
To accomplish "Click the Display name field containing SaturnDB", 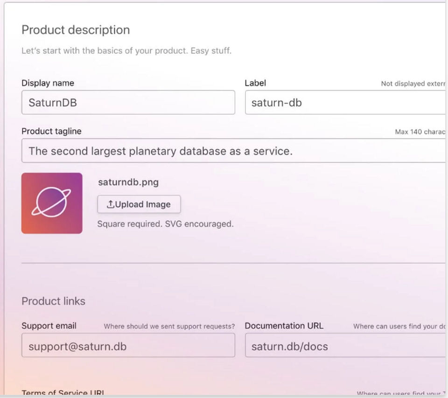I will click(128, 102).
